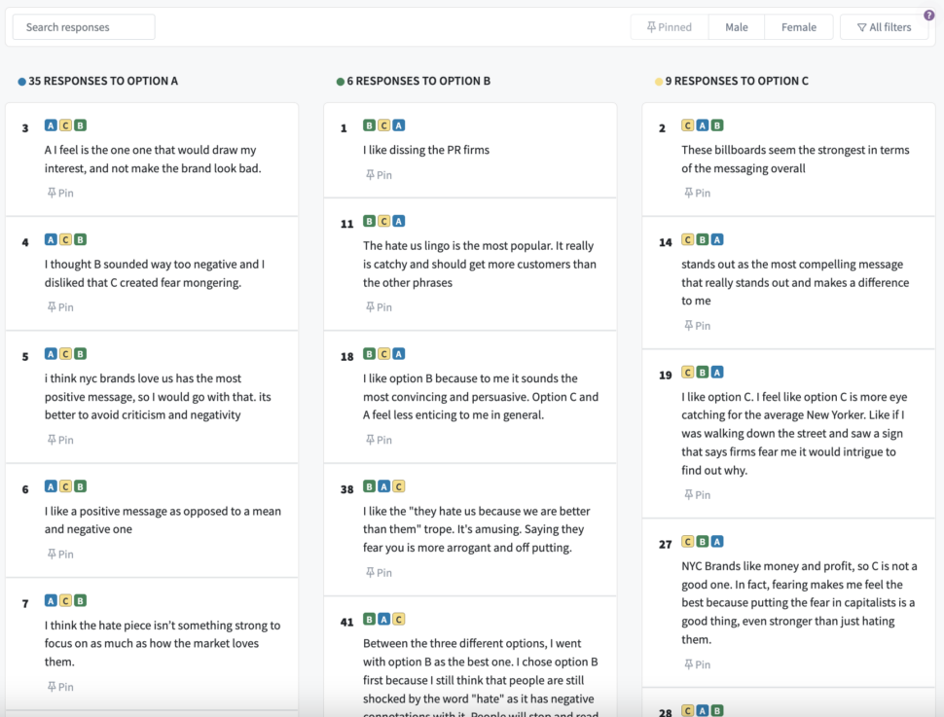
Task: Open the All filters panel
Action: (883, 26)
